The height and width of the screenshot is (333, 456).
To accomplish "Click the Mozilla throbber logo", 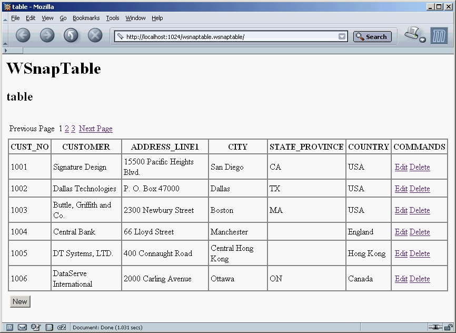I will click(x=439, y=36).
